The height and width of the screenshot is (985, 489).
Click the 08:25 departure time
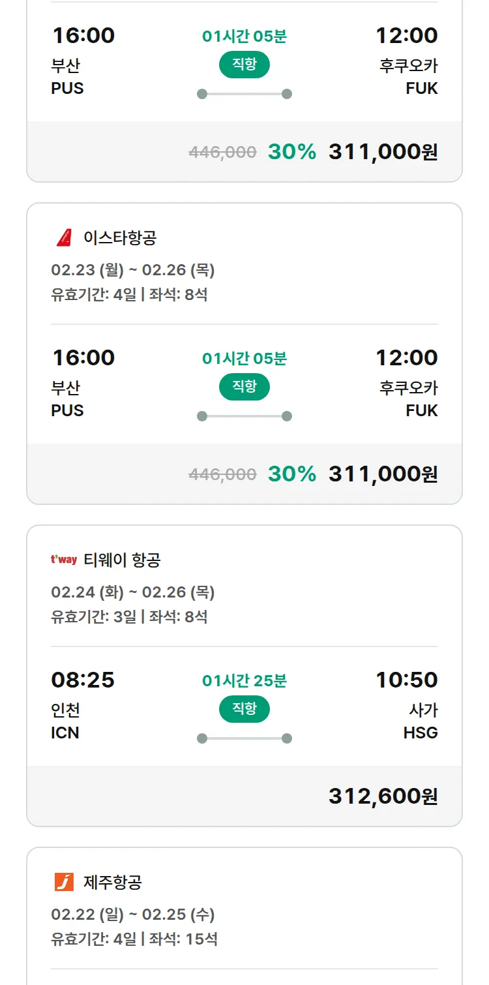[83, 680]
